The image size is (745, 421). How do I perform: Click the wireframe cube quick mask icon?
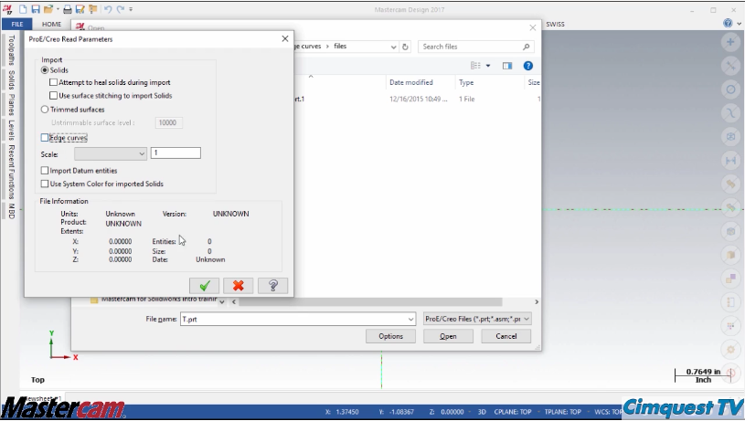click(x=730, y=137)
